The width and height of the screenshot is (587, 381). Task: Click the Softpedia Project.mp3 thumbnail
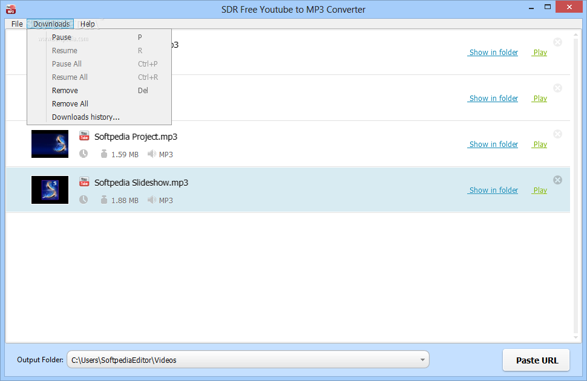tap(50, 144)
